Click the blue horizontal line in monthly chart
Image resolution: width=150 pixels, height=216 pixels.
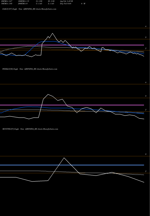click(72, 165)
